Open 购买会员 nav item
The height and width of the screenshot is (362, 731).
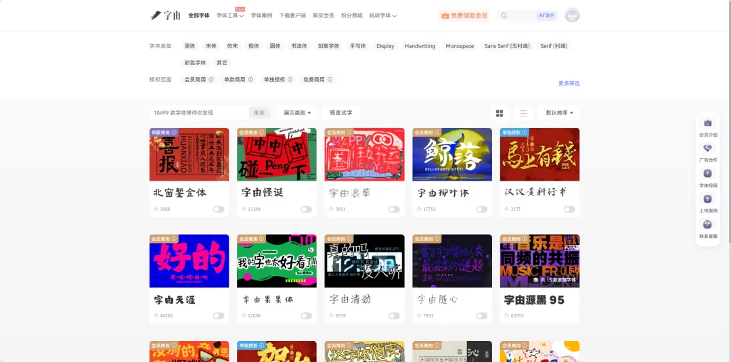point(323,16)
